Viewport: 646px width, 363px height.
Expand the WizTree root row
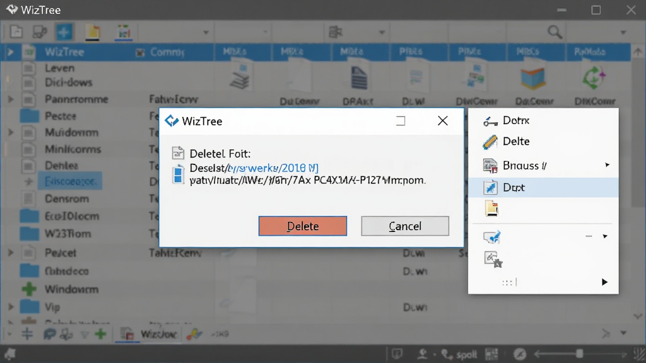pyautogui.click(x=10, y=52)
